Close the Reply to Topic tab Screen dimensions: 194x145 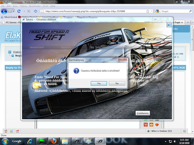[182, 23]
